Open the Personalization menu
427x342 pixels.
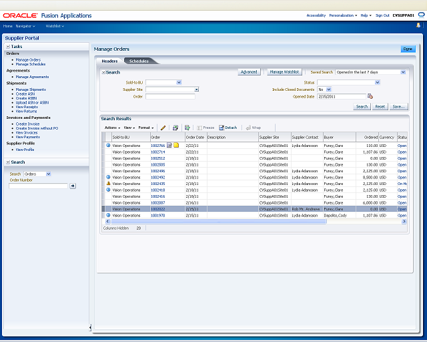(x=343, y=15)
